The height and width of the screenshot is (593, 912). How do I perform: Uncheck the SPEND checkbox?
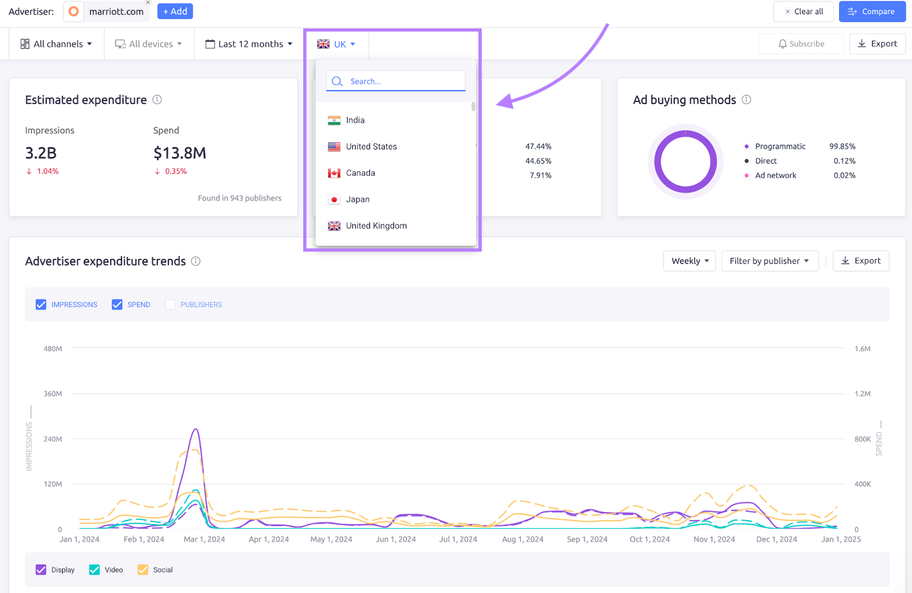pyautogui.click(x=117, y=304)
